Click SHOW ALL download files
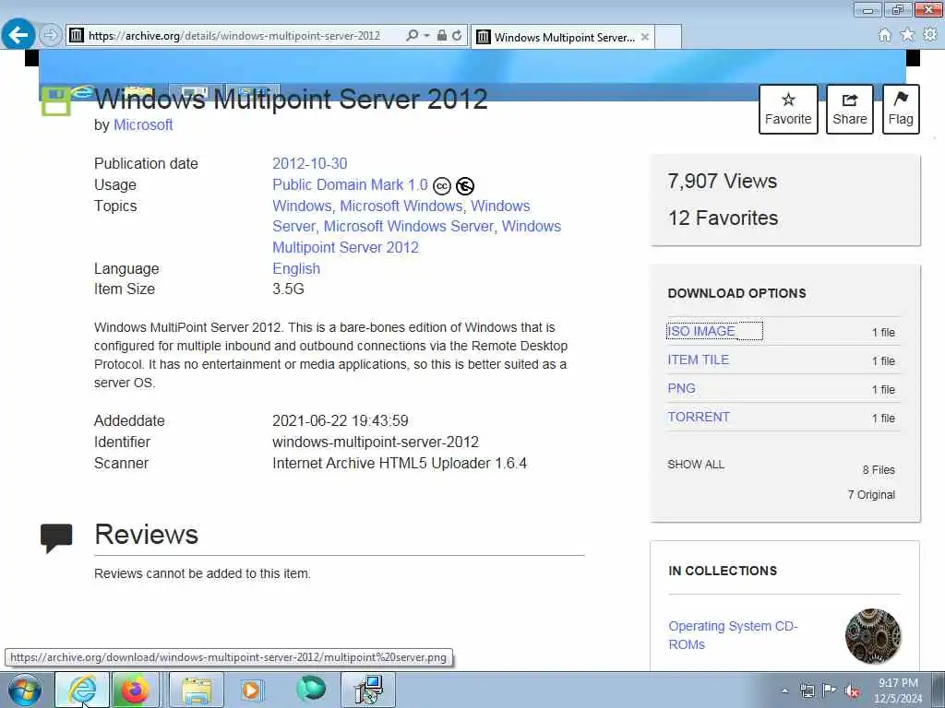The width and height of the screenshot is (945, 708). [696, 465]
